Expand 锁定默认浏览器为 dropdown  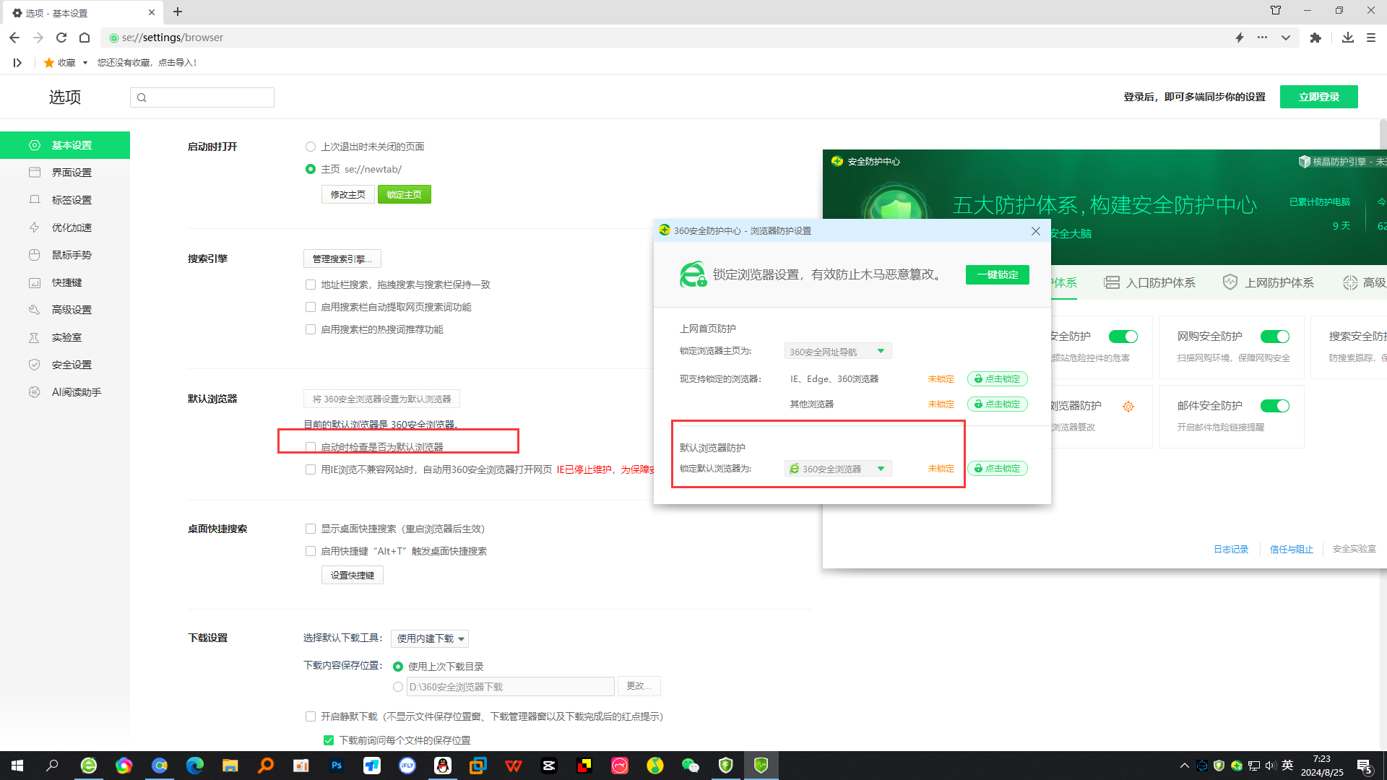coord(838,469)
